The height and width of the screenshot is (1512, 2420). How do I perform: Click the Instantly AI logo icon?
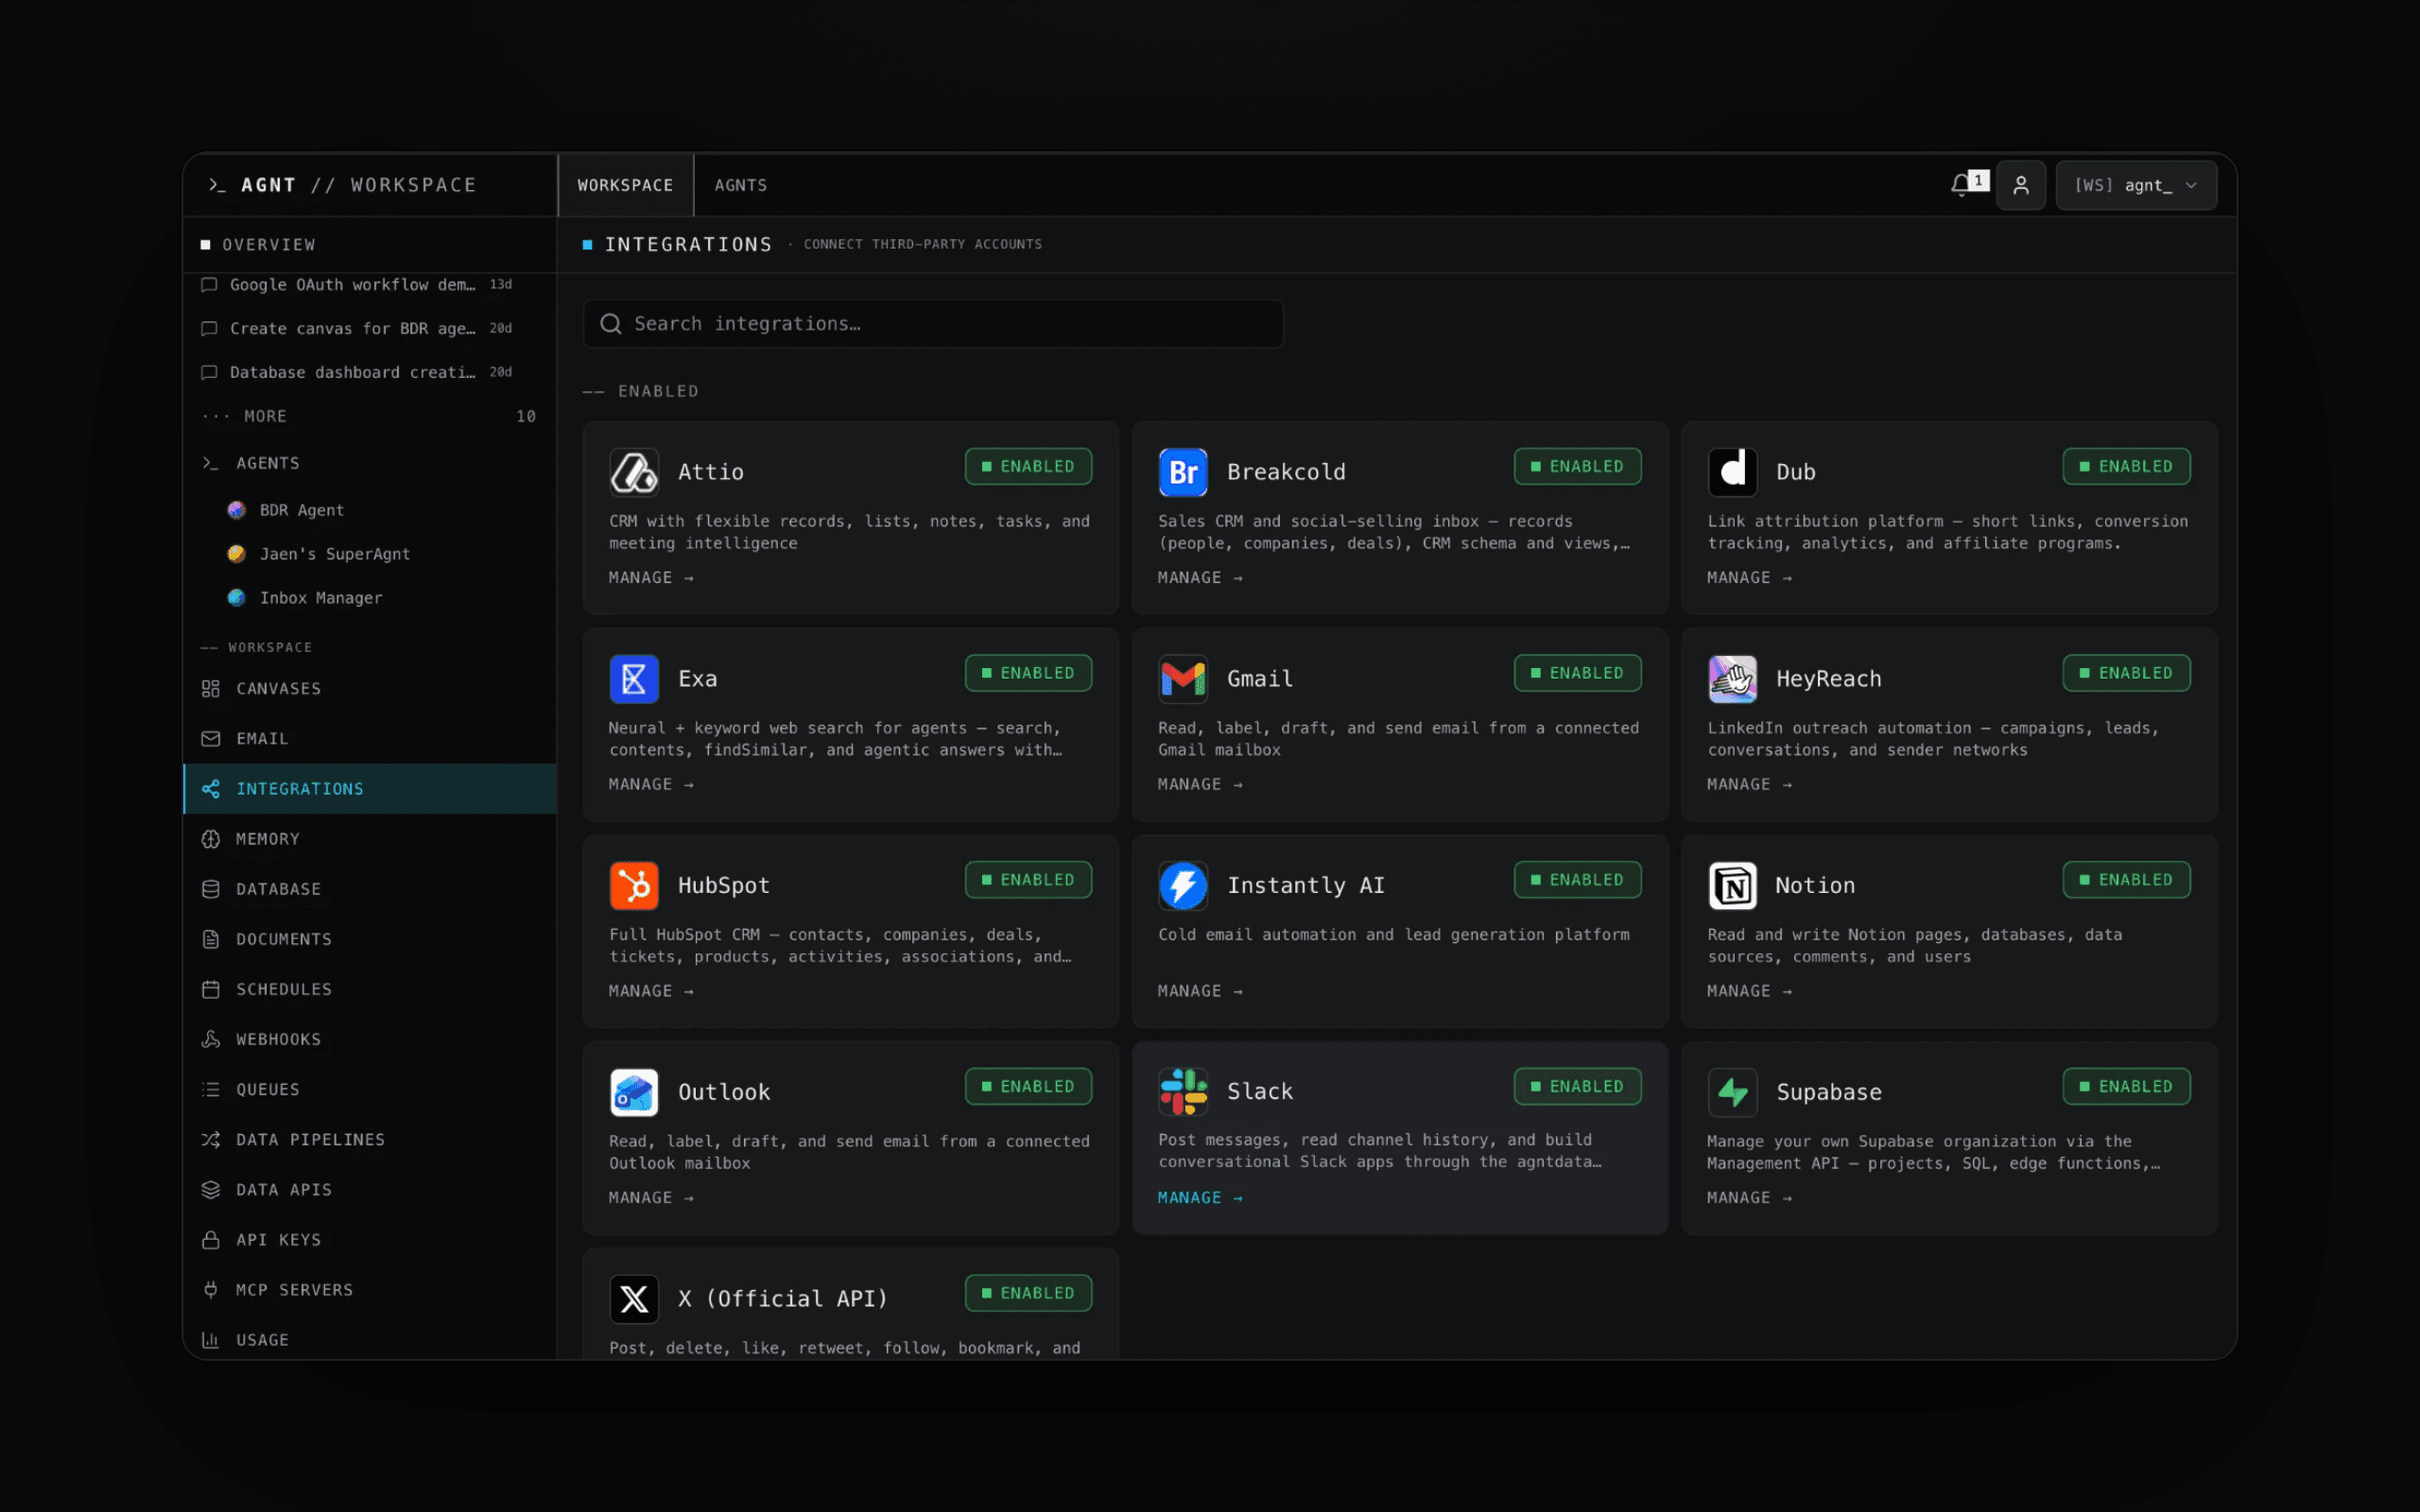click(x=1183, y=885)
